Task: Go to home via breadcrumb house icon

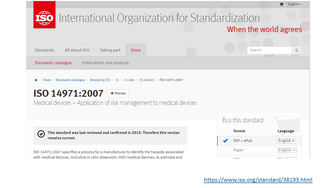Action: [36, 80]
